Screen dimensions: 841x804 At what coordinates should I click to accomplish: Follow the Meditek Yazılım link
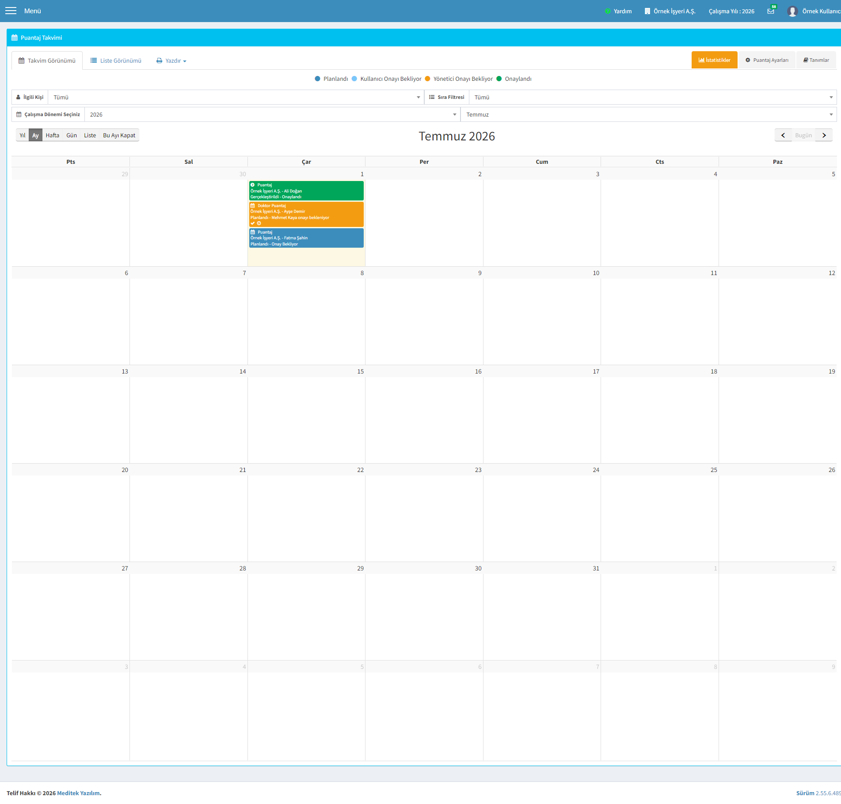[78, 793]
